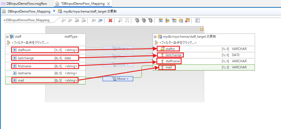
Task: Click the checklist properties icon ending the toolbar
Action: click(x=197, y=21)
